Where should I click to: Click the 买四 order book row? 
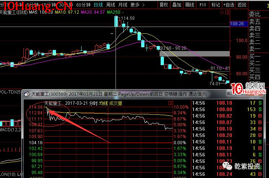255,77
